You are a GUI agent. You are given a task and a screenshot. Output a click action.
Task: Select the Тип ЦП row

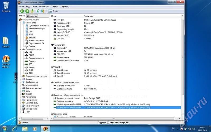coord(116,20)
